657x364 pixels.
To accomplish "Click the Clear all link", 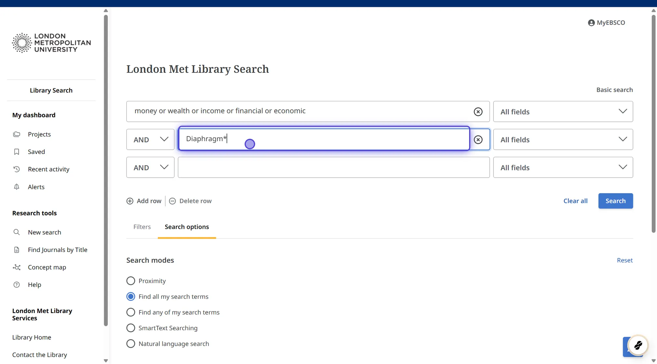I will point(575,201).
